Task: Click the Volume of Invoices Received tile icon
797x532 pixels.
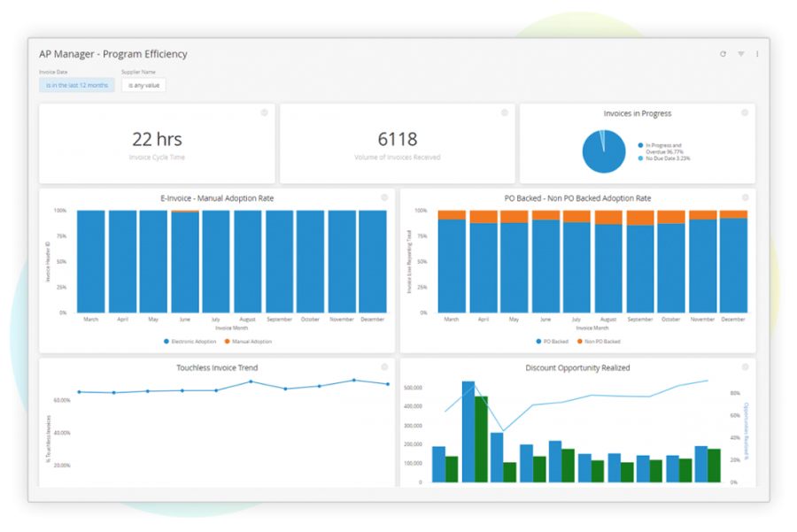Action: coord(505,112)
